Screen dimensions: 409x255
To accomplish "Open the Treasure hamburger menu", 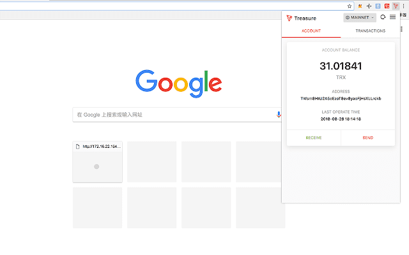I will [x=392, y=17].
